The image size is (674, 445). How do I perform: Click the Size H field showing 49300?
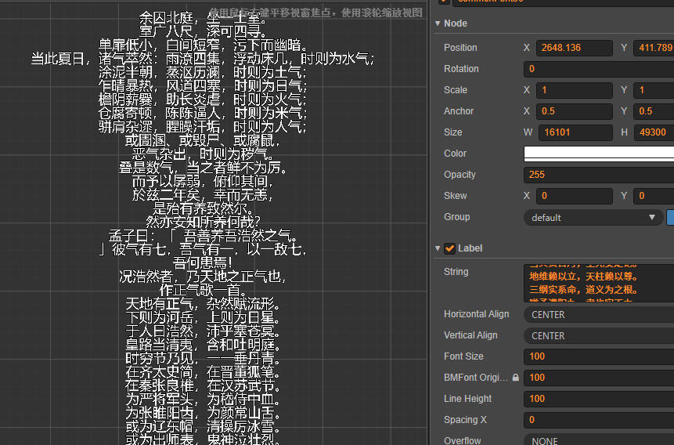654,132
